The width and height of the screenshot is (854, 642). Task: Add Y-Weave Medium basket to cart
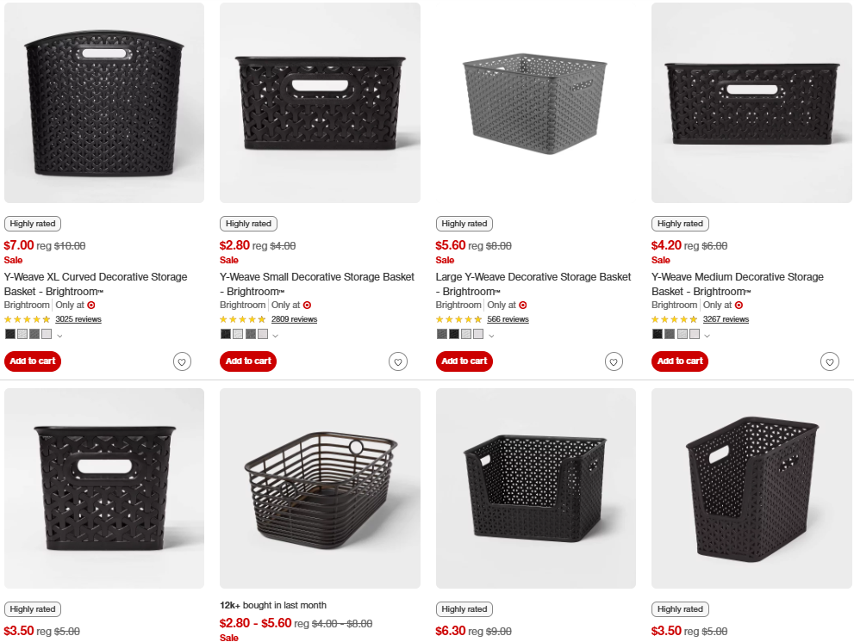680,361
